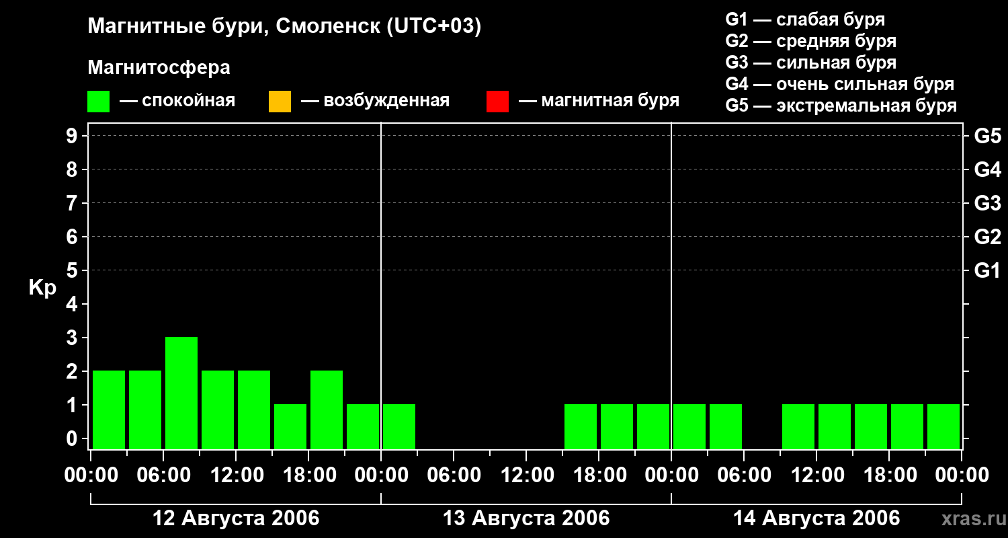Click the 21:00–24:00 bar on 12 August
Image resolution: width=1008 pixels, height=538 pixels.
[x=363, y=426]
